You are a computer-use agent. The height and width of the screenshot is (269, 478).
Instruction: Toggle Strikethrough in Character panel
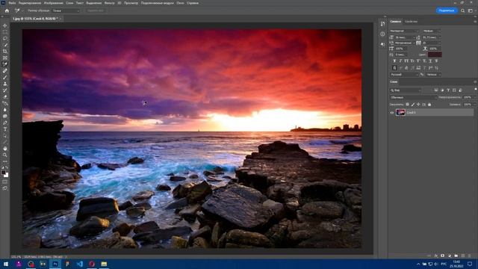pyautogui.click(x=436, y=61)
